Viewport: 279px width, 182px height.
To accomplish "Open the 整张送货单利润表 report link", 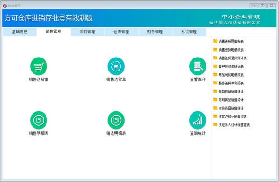I will [x=231, y=83].
